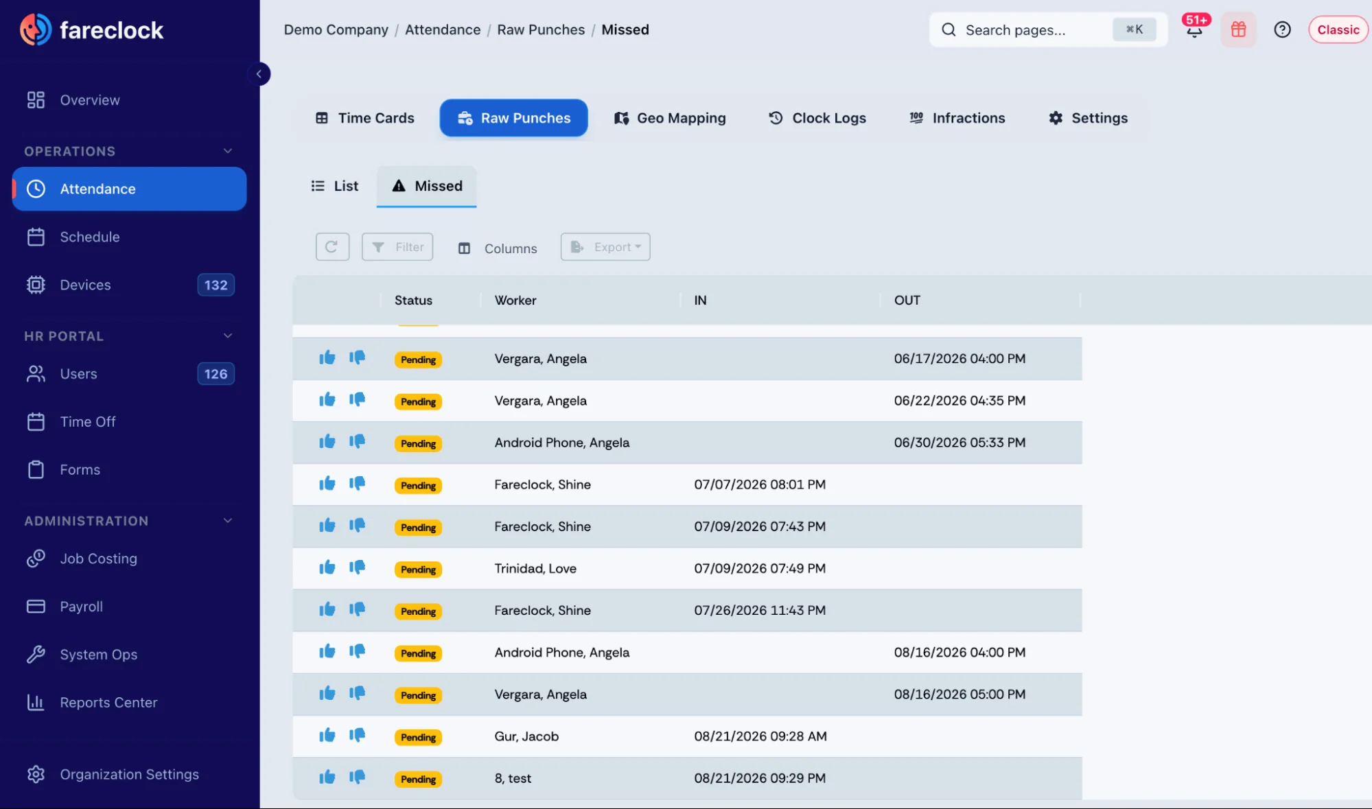Switch to the Geo Mapping tab
1372x809 pixels.
[670, 118]
